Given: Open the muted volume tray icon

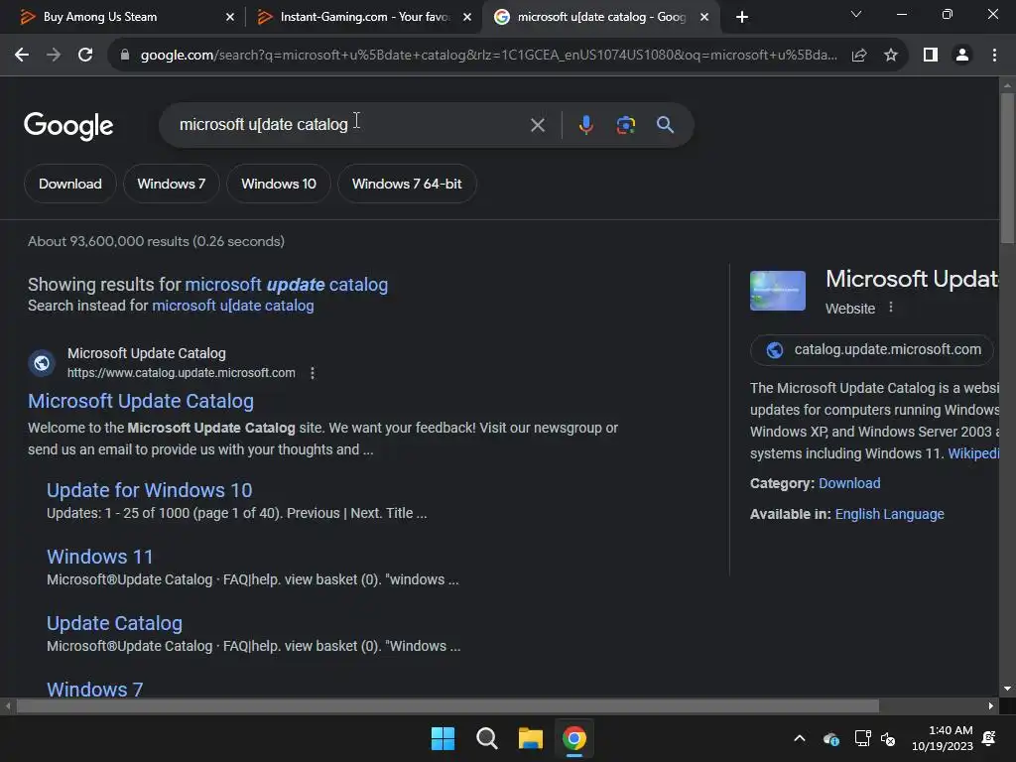Looking at the screenshot, I should click(889, 738).
